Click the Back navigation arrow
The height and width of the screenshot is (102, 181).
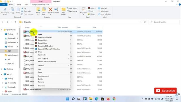3,22
